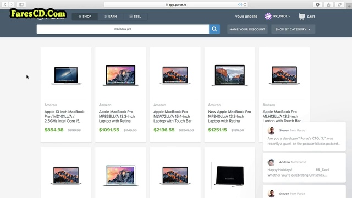352x198 pixels.
Task: Click the blue search magnifier button
Action: coord(215,29)
